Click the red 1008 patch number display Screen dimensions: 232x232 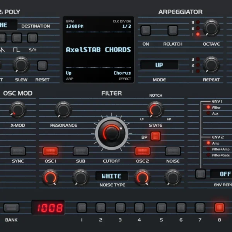click(48, 208)
